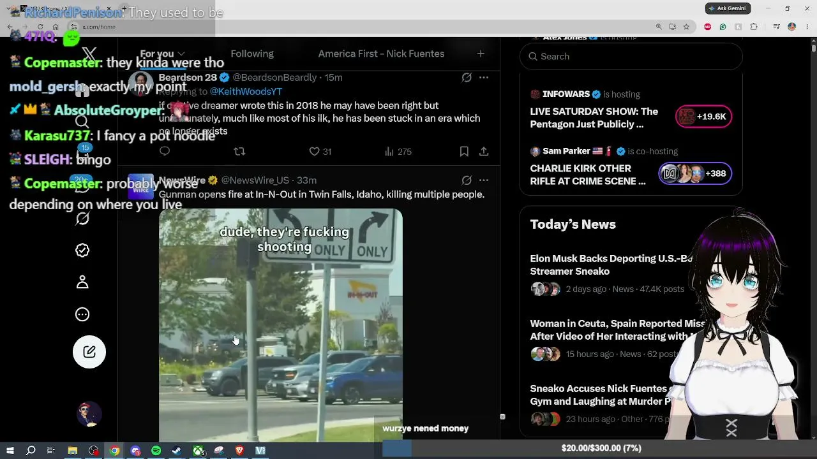The height and width of the screenshot is (459, 817).
Task: Open Grok in the X sidebar
Action: 82,219
